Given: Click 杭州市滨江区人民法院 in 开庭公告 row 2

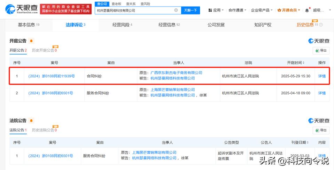Looking at the screenshot, I should tap(240, 93).
